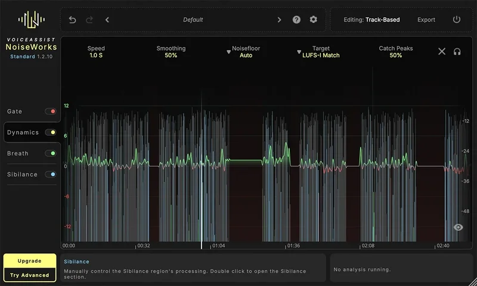Select the Sibilance section
The height and width of the screenshot is (286, 477).
22,174
